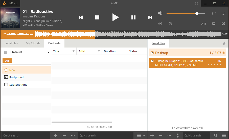Uncheck the Radioactive track checkbox
229x139 pixels.
pos(152,61)
